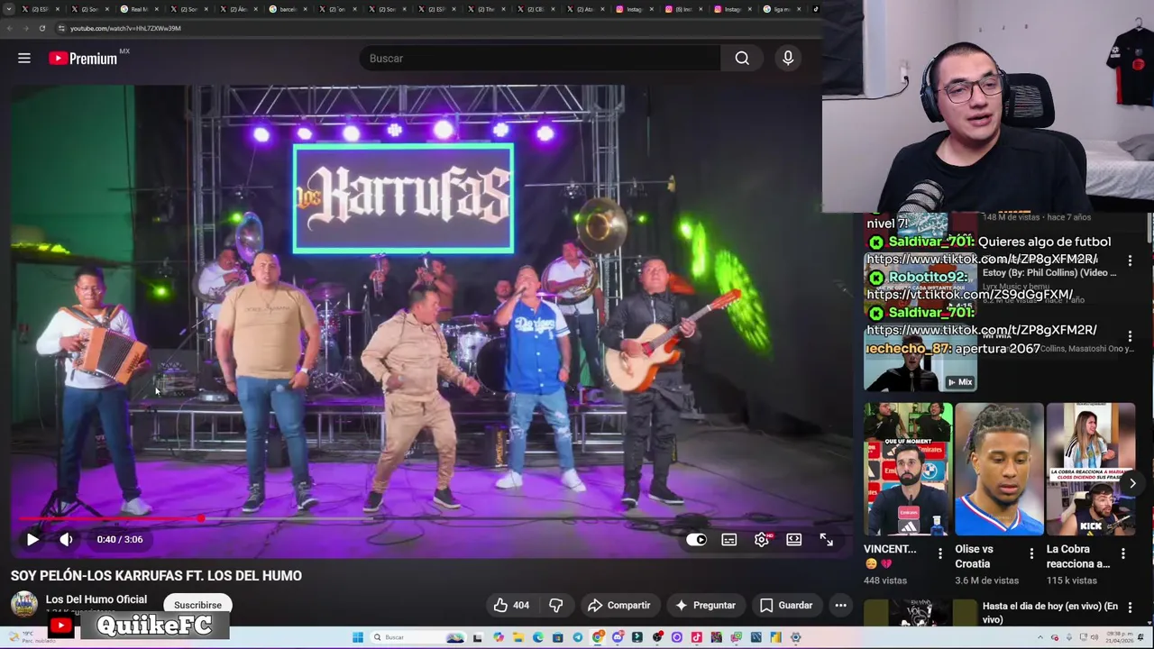Open Telegram from taskbar
The height and width of the screenshot is (649, 1154).
pos(578,637)
